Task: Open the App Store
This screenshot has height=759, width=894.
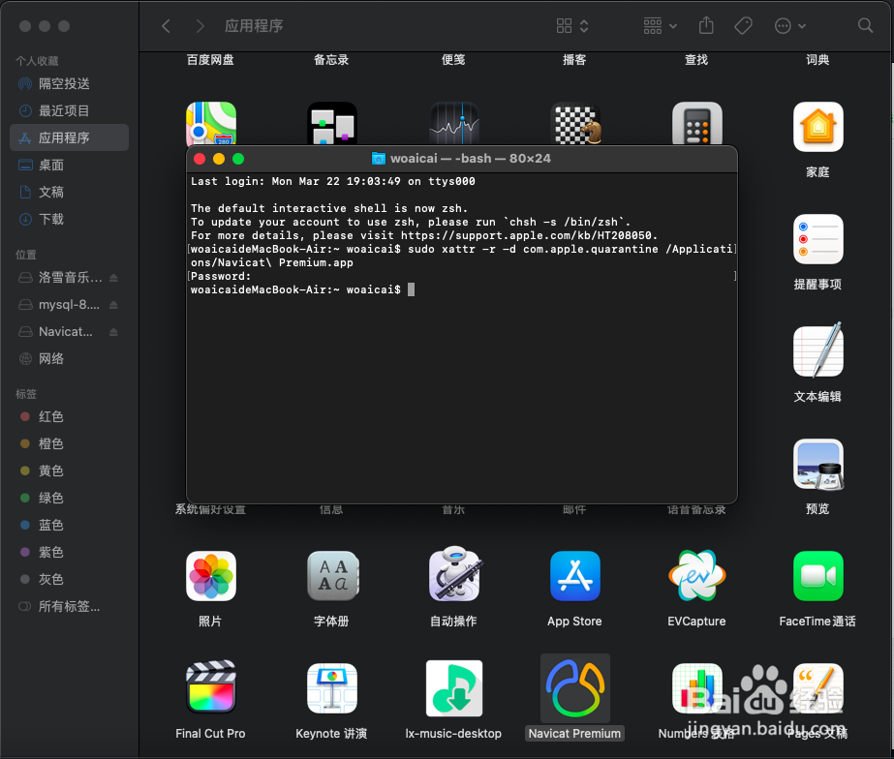Action: point(574,576)
